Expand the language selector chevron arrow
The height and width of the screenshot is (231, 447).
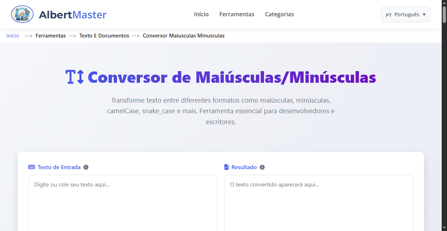423,15
